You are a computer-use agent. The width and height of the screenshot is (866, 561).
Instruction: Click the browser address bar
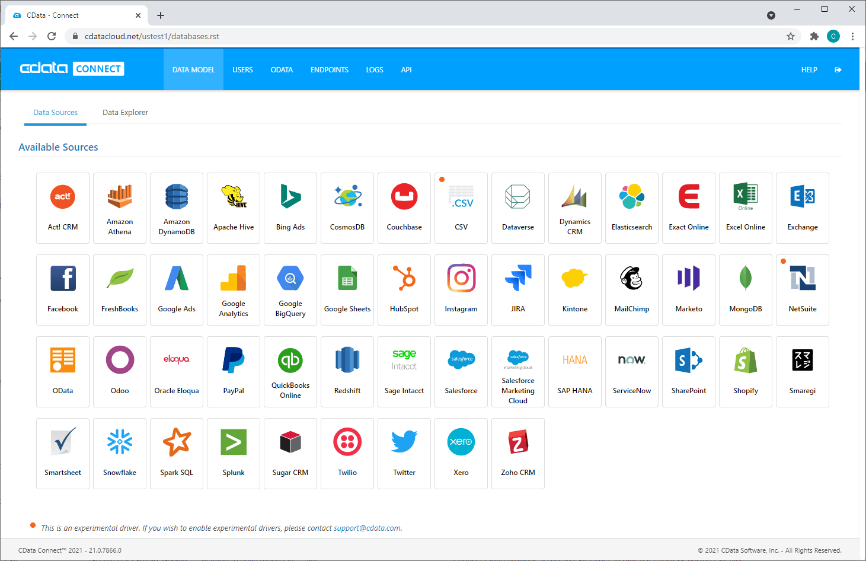pyautogui.click(x=415, y=36)
